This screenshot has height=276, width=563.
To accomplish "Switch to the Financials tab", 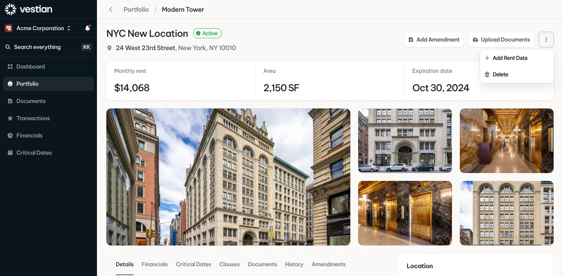I will [x=154, y=265].
